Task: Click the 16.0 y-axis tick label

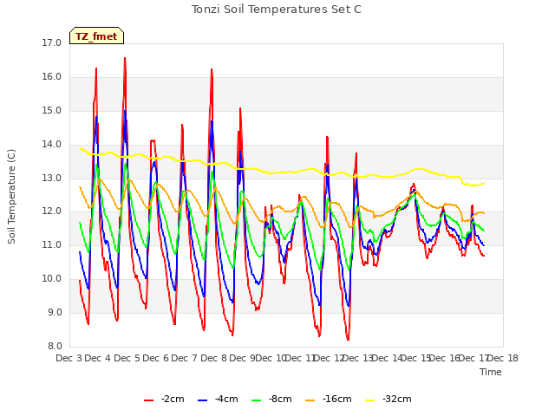Action: 52,77
